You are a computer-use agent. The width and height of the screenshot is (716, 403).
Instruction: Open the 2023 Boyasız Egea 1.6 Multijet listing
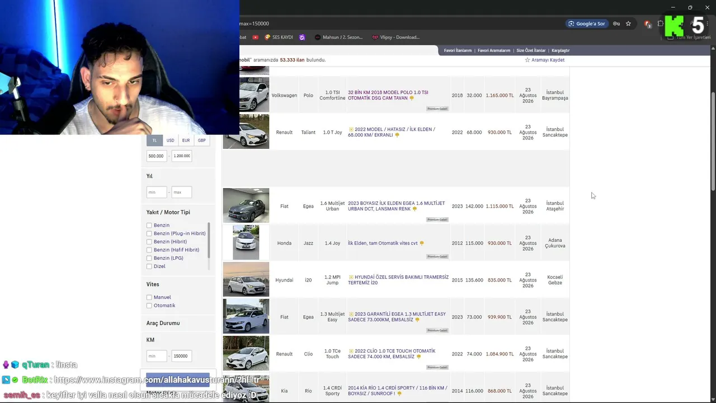point(397,206)
